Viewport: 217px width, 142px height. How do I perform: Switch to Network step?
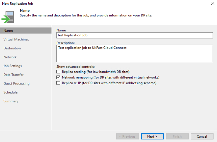pyautogui.click(x=10, y=57)
